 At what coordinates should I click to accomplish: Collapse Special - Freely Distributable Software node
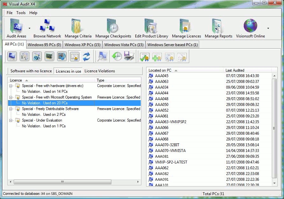point(11,109)
